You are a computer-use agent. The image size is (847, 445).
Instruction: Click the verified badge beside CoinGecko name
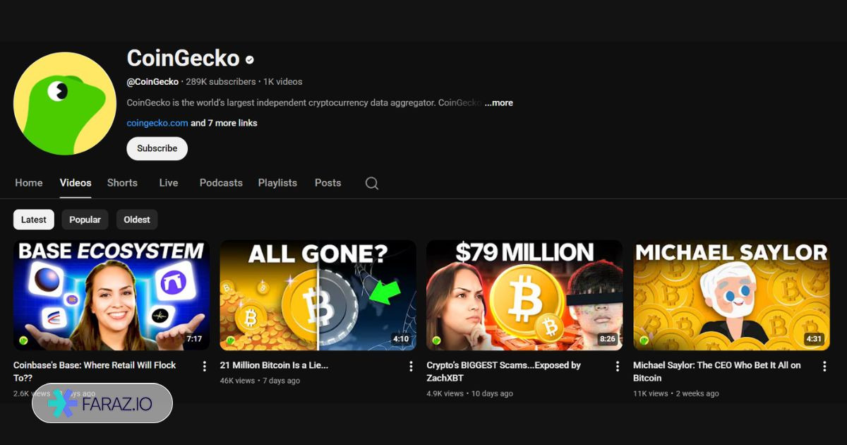249,60
